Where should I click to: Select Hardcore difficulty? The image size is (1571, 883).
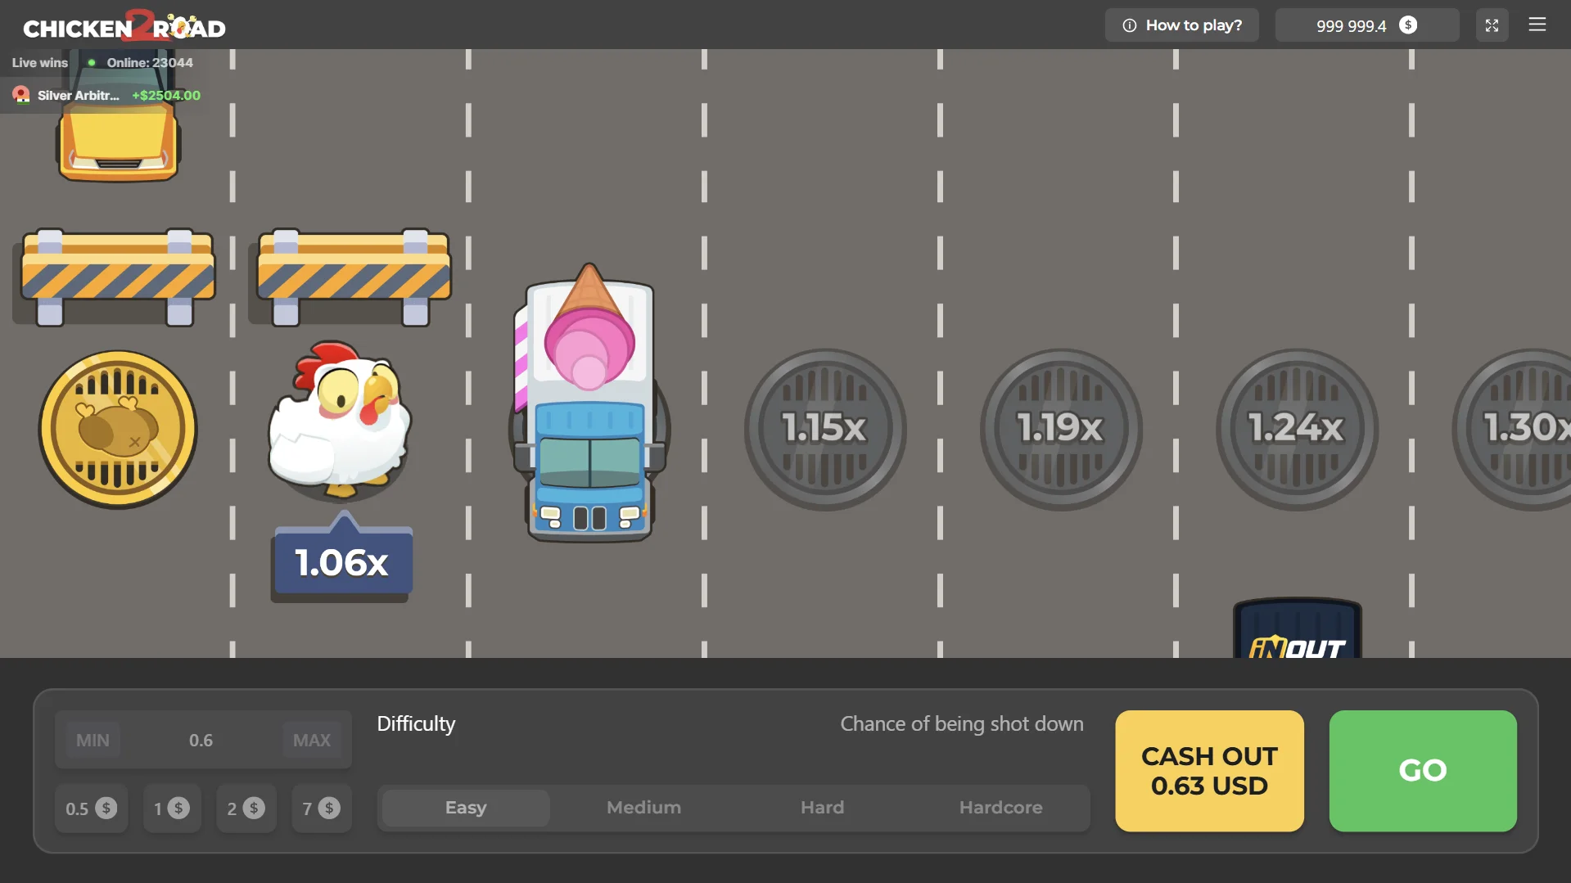click(1000, 808)
